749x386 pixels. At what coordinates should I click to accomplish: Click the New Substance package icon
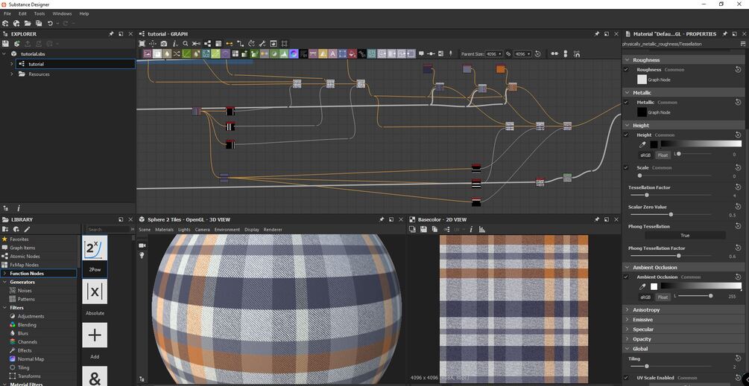6,23
